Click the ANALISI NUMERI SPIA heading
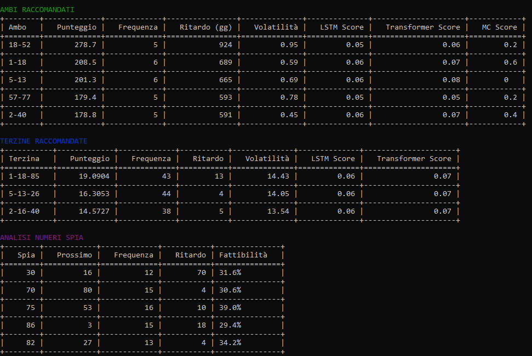 point(42,237)
